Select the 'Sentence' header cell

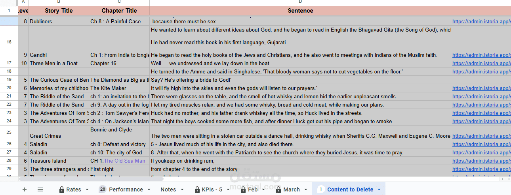pos(300,11)
